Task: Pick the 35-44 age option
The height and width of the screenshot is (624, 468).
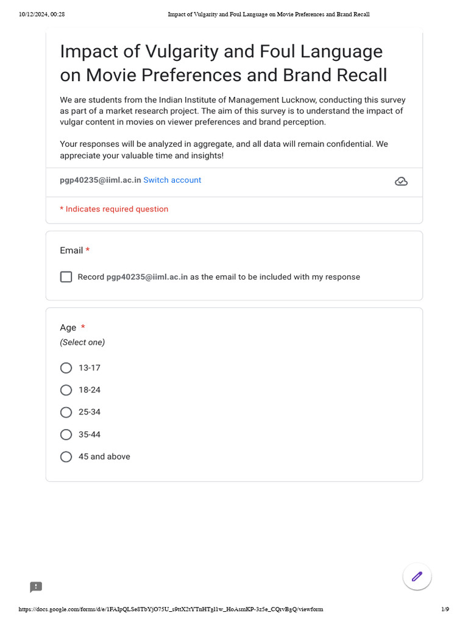Action: pyautogui.click(x=66, y=434)
